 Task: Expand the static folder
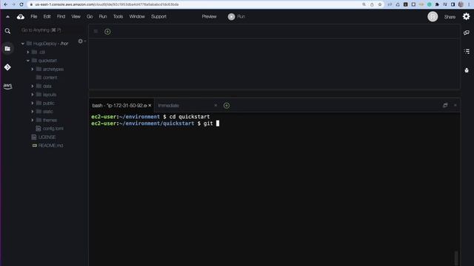(x=33, y=112)
